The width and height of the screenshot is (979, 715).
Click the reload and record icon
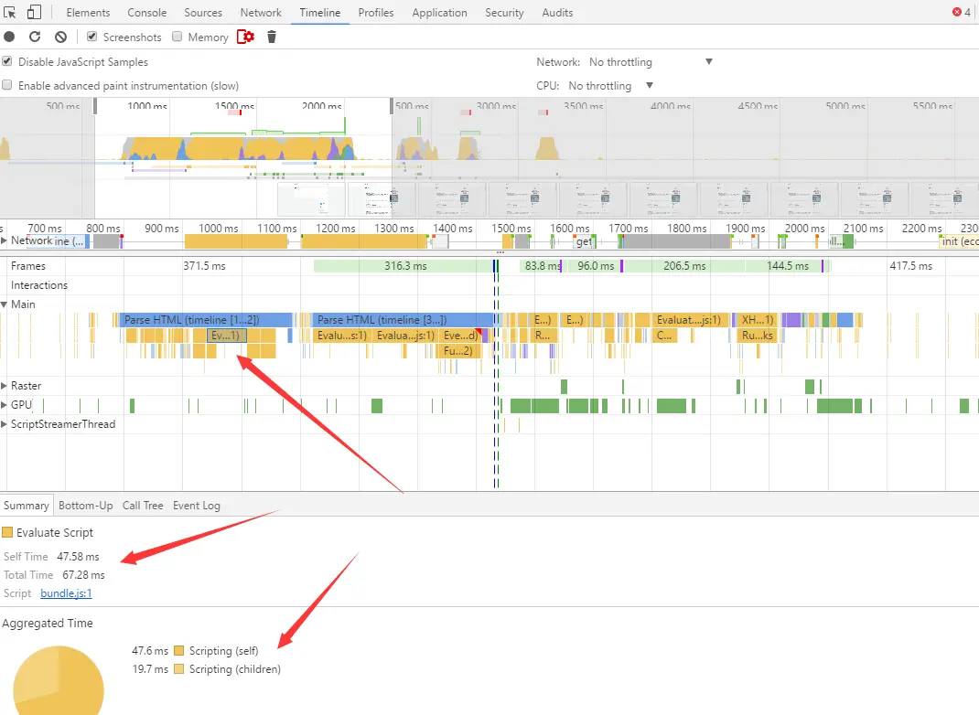pos(35,37)
